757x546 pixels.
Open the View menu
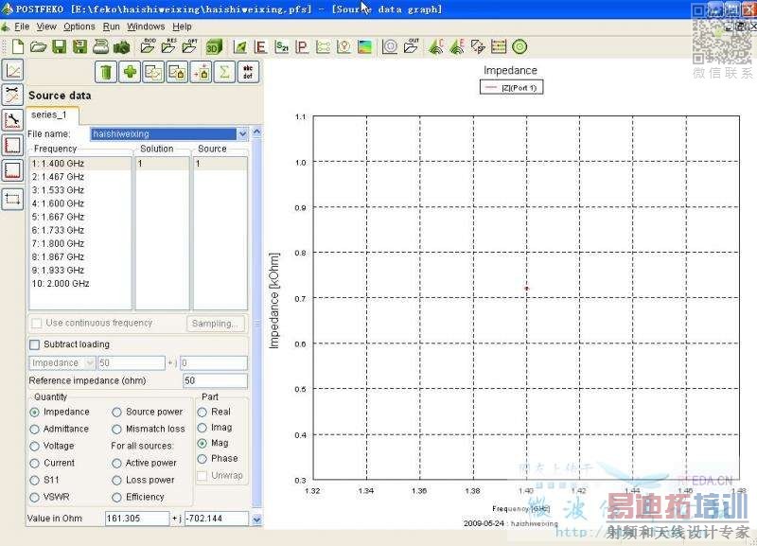click(x=46, y=26)
